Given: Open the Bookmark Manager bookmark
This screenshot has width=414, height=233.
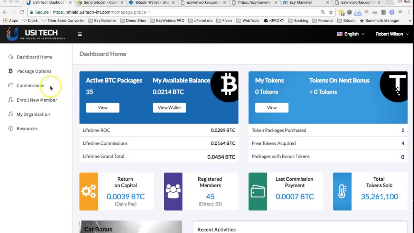Looking at the screenshot, I should pyautogui.click(x=379, y=20).
